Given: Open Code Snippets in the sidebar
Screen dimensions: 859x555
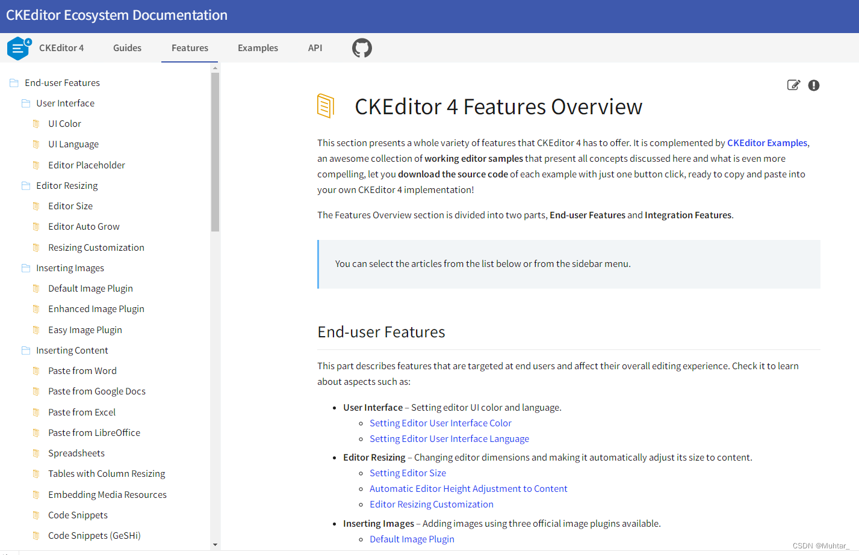Looking at the screenshot, I should (x=78, y=515).
